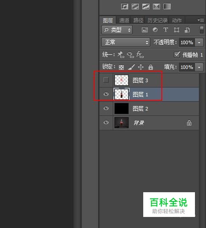Filter layers by shape layers icon
This screenshot has width=206, height=228.
pos(176,30)
